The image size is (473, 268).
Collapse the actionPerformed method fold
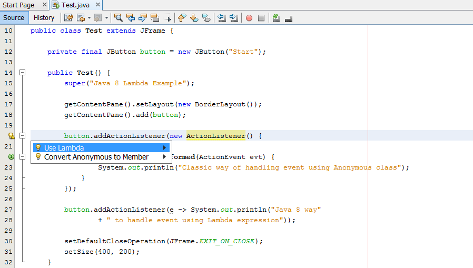(x=22, y=157)
